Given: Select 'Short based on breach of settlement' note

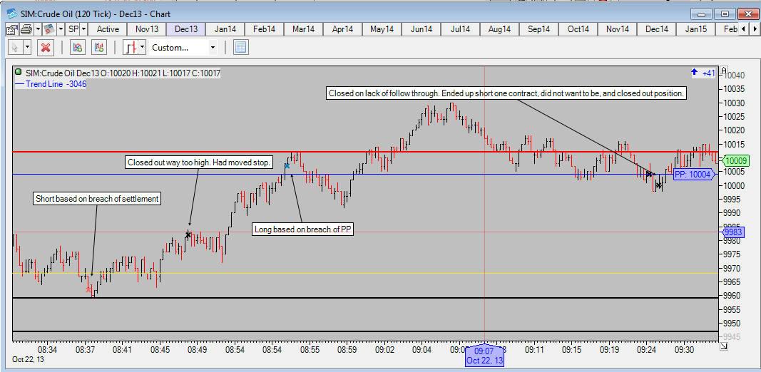Looking at the screenshot, I should 97,198.
